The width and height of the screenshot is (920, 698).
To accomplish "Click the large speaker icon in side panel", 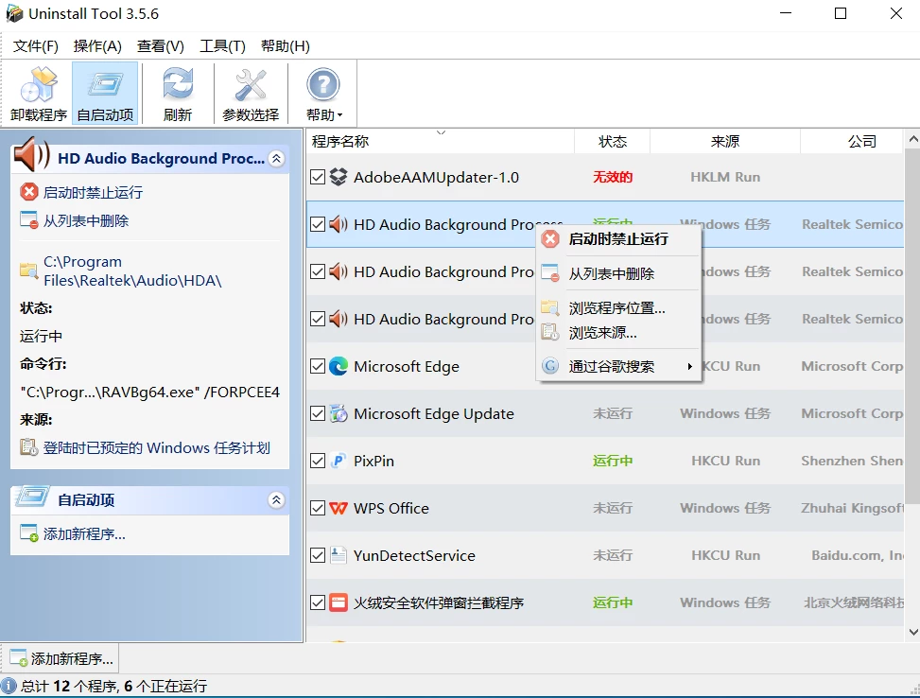I will [x=32, y=154].
